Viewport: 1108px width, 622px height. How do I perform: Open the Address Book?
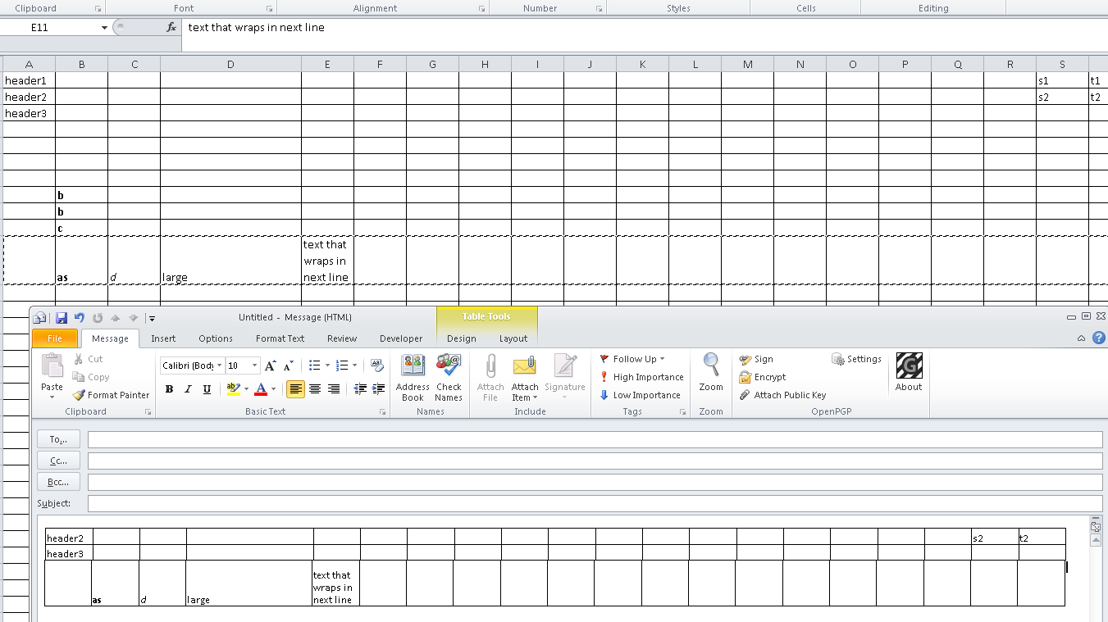pyautogui.click(x=413, y=377)
